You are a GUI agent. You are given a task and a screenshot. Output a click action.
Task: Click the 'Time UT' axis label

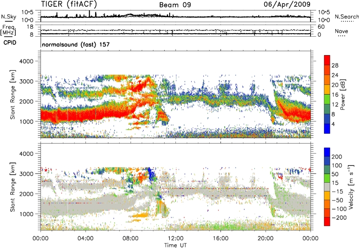[x=175, y=245]
